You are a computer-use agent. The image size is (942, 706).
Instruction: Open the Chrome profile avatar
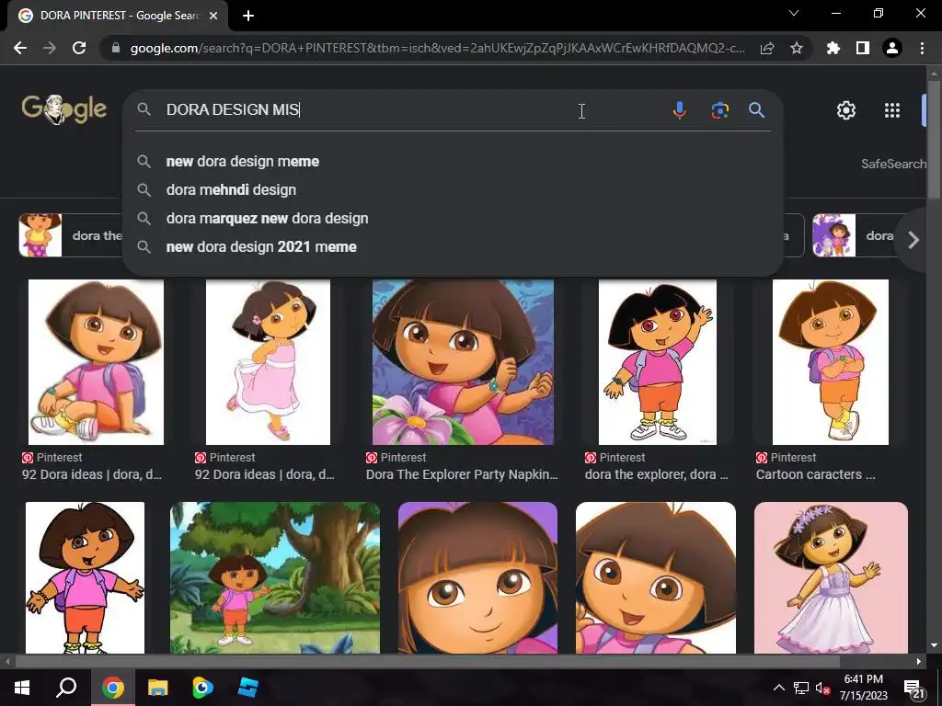(x=892, y=48)
